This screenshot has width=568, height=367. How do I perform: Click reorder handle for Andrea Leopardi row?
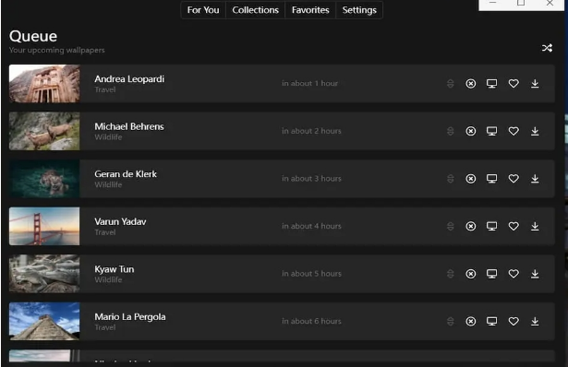coord(451,84)
